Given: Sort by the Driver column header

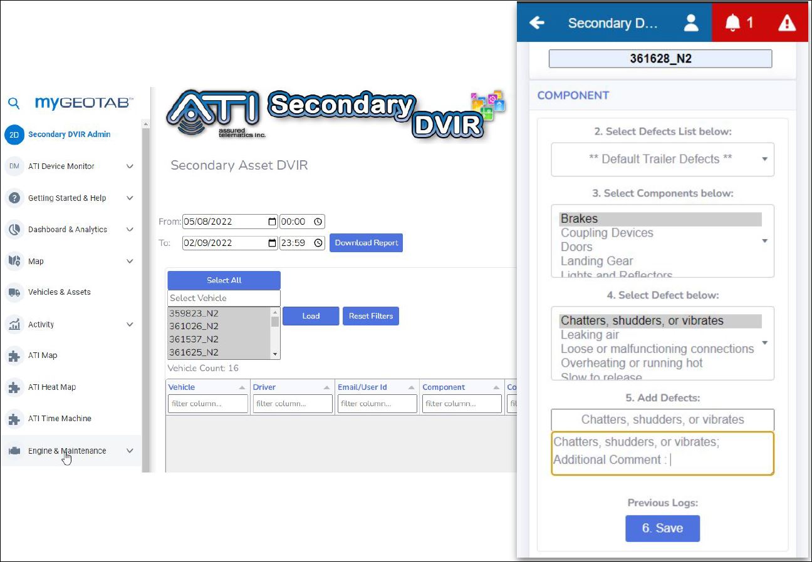Looking at the screenshot, I should click(292, 387).
